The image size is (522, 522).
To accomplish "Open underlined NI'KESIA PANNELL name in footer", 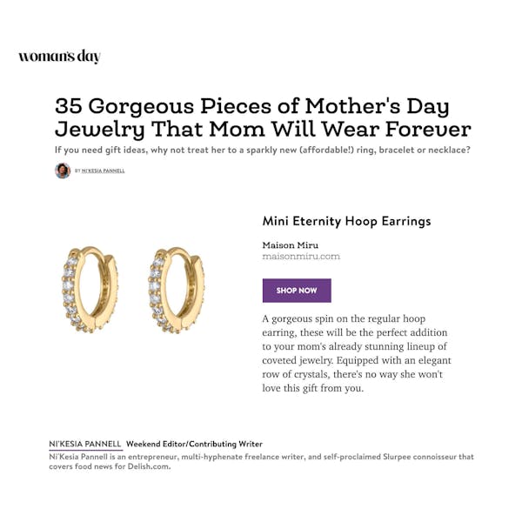I will (85, 444).
